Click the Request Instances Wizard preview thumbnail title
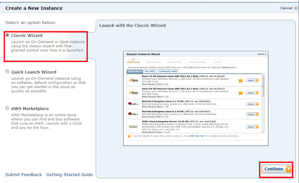Viewport: 299px width, 183px height. (143, 54)
